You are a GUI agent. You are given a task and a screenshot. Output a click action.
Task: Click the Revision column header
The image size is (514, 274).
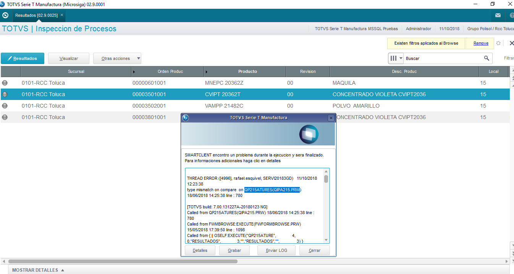click(308, 71)
